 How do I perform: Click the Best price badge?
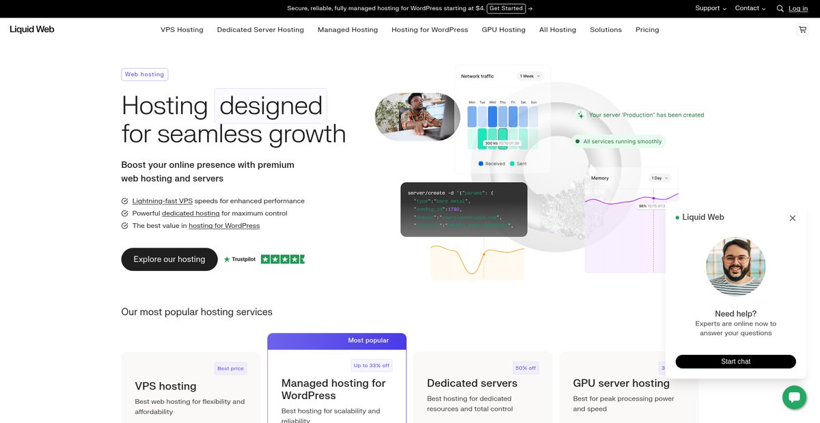[230, 368]
